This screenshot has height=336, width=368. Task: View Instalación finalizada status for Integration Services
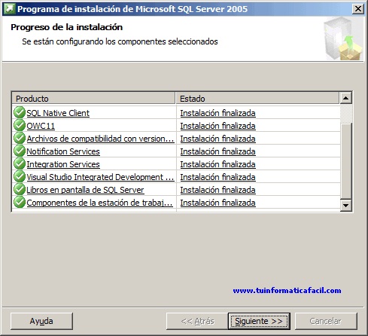pos(217,164)
